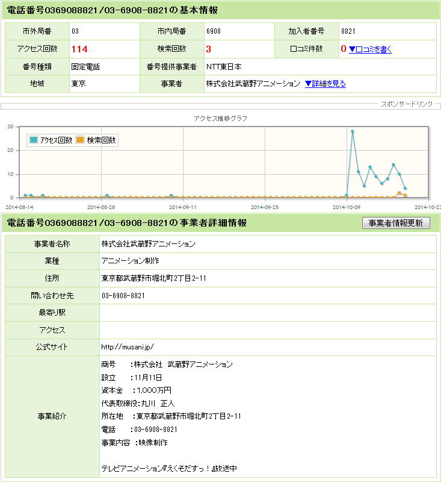This screenshot has height=485, width=441.
Task: Select the http://musani.jp/ site URL
Action: 128,347
